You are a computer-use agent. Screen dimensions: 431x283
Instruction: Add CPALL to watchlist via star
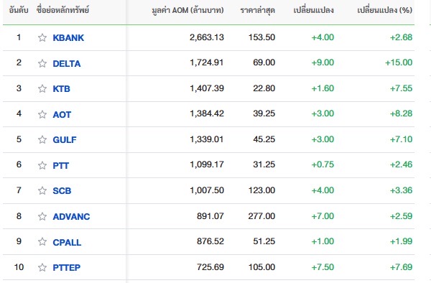42,242
